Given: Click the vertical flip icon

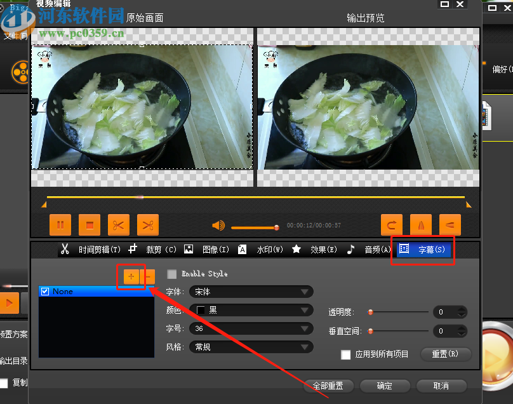Looking at the screenshot, I should pyautogui.click(x=421, y=224).
